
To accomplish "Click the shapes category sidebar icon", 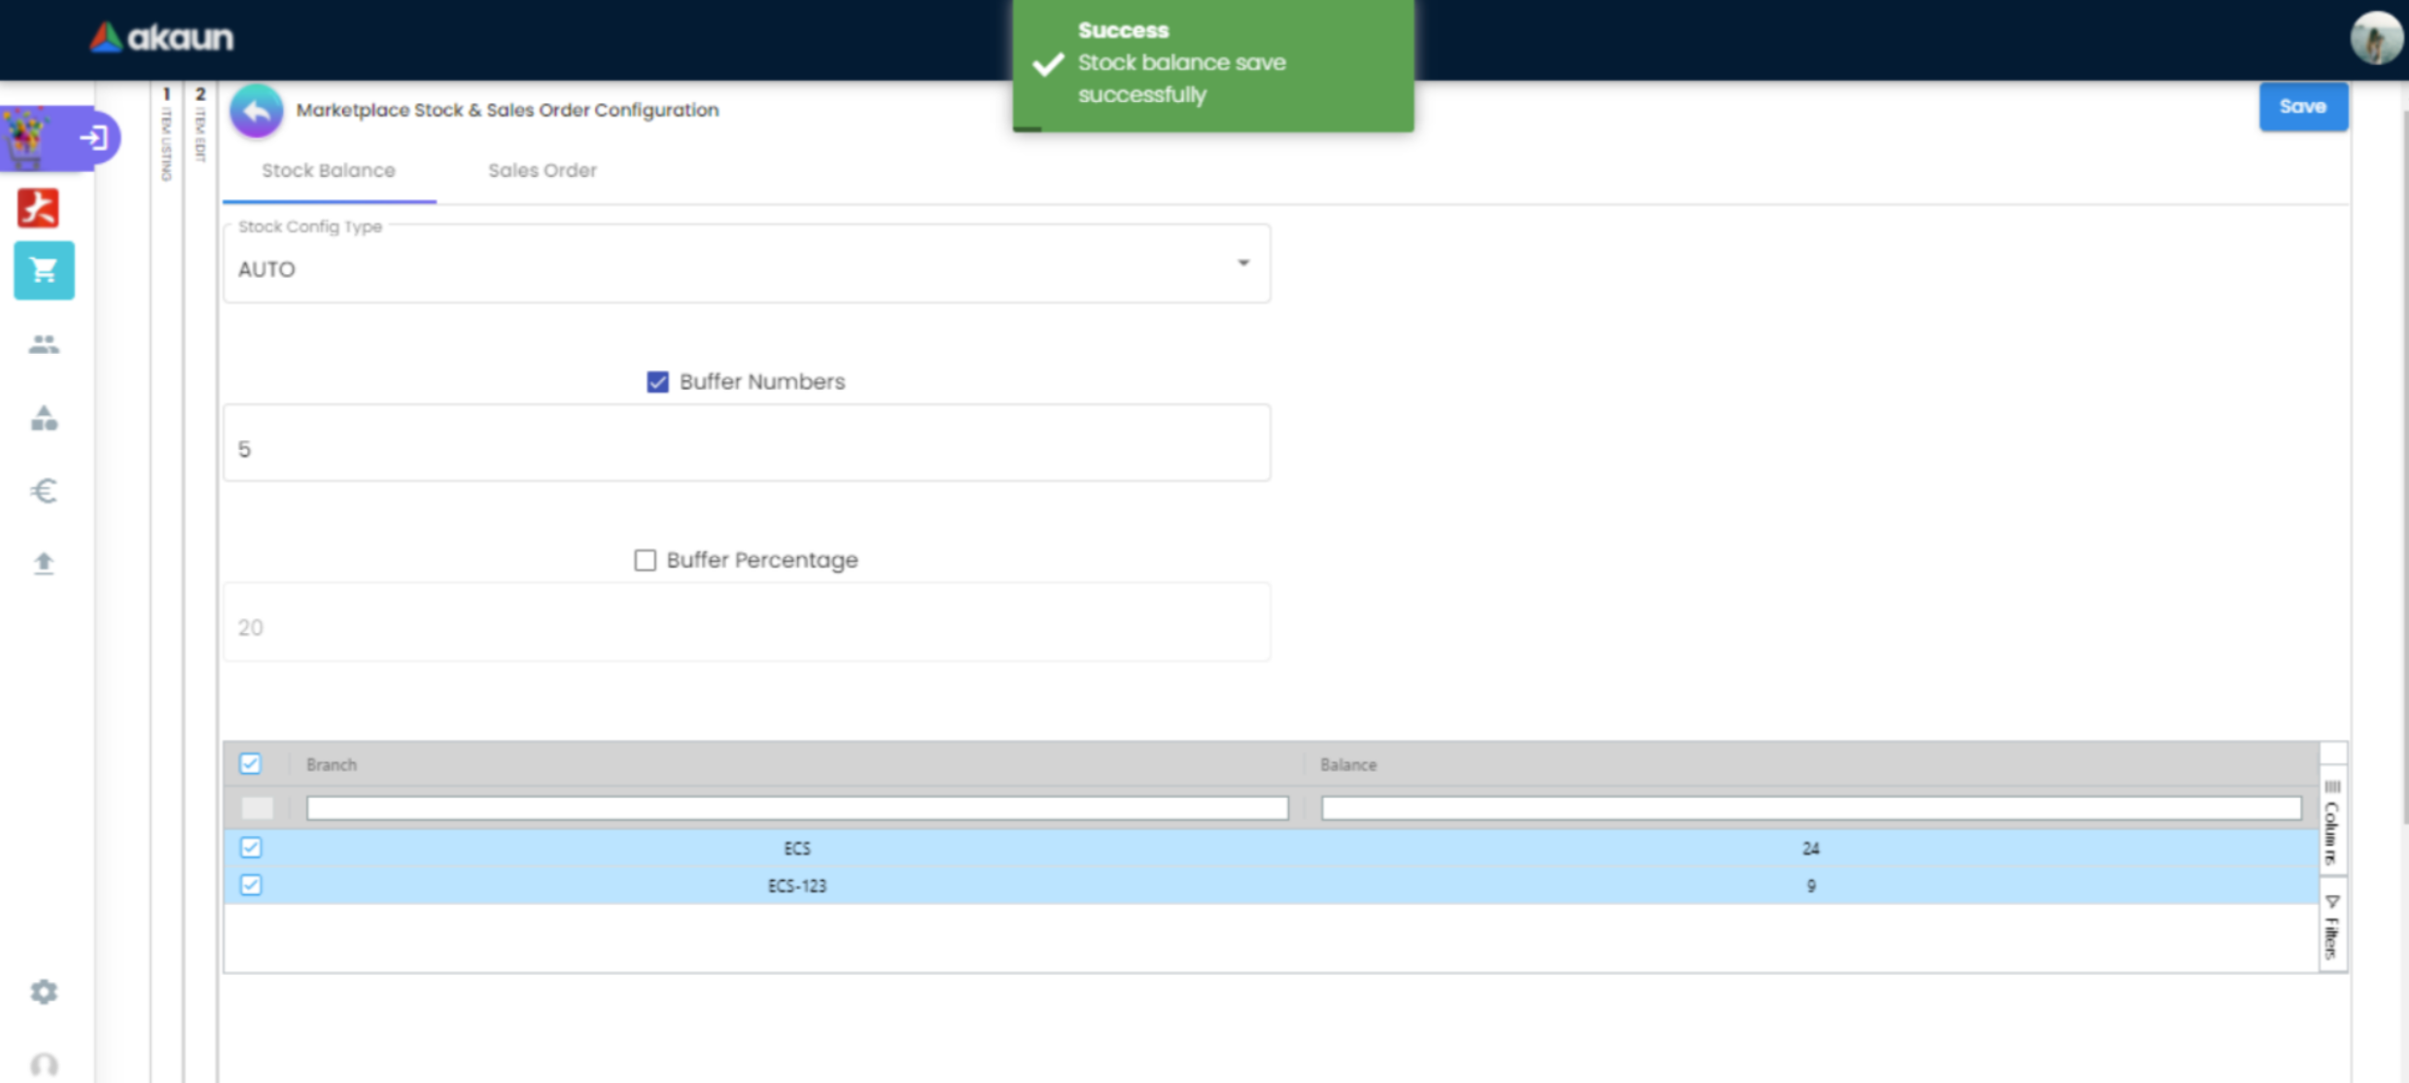I will tap(44, 418).
